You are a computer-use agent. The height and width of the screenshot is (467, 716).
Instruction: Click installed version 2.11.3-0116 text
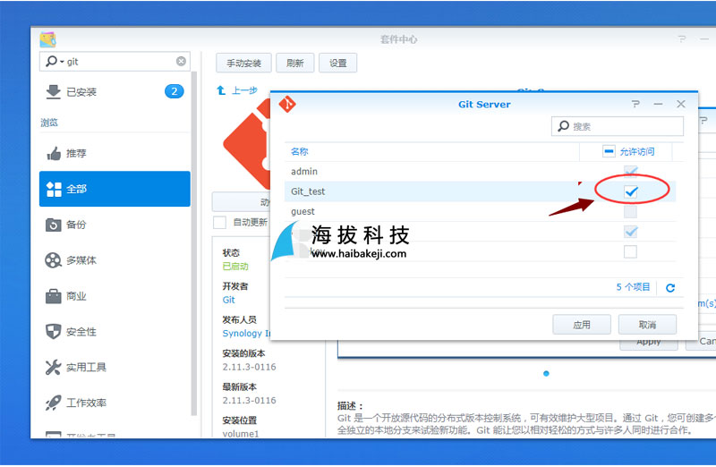point(250,367)
